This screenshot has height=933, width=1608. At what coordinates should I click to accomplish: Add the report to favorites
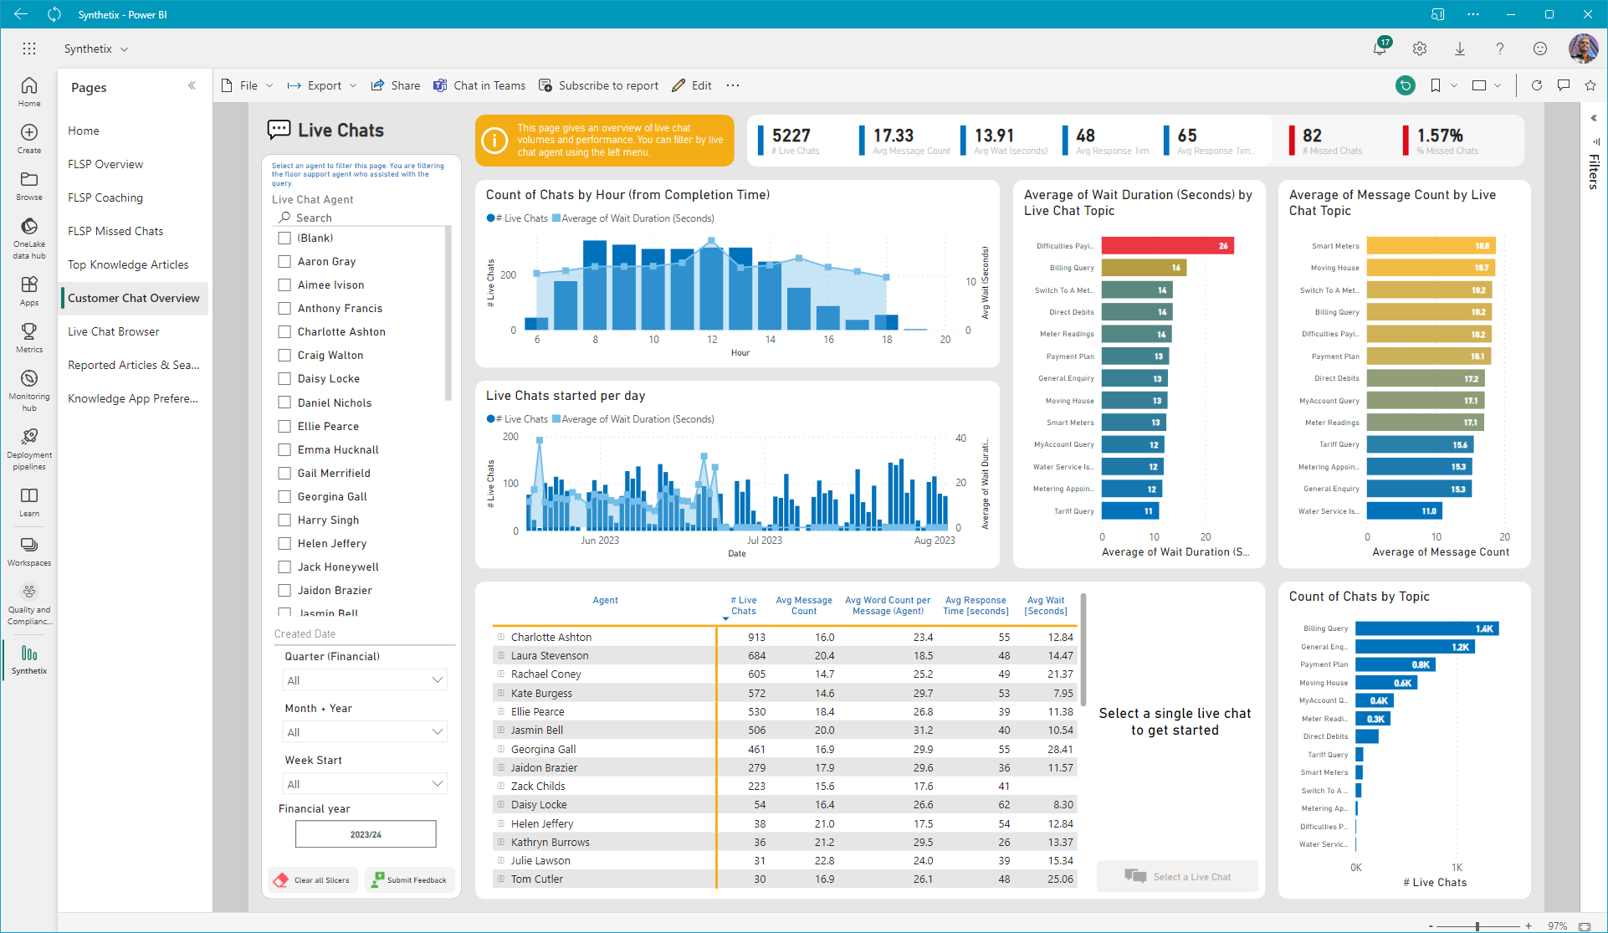[1590, 85]
